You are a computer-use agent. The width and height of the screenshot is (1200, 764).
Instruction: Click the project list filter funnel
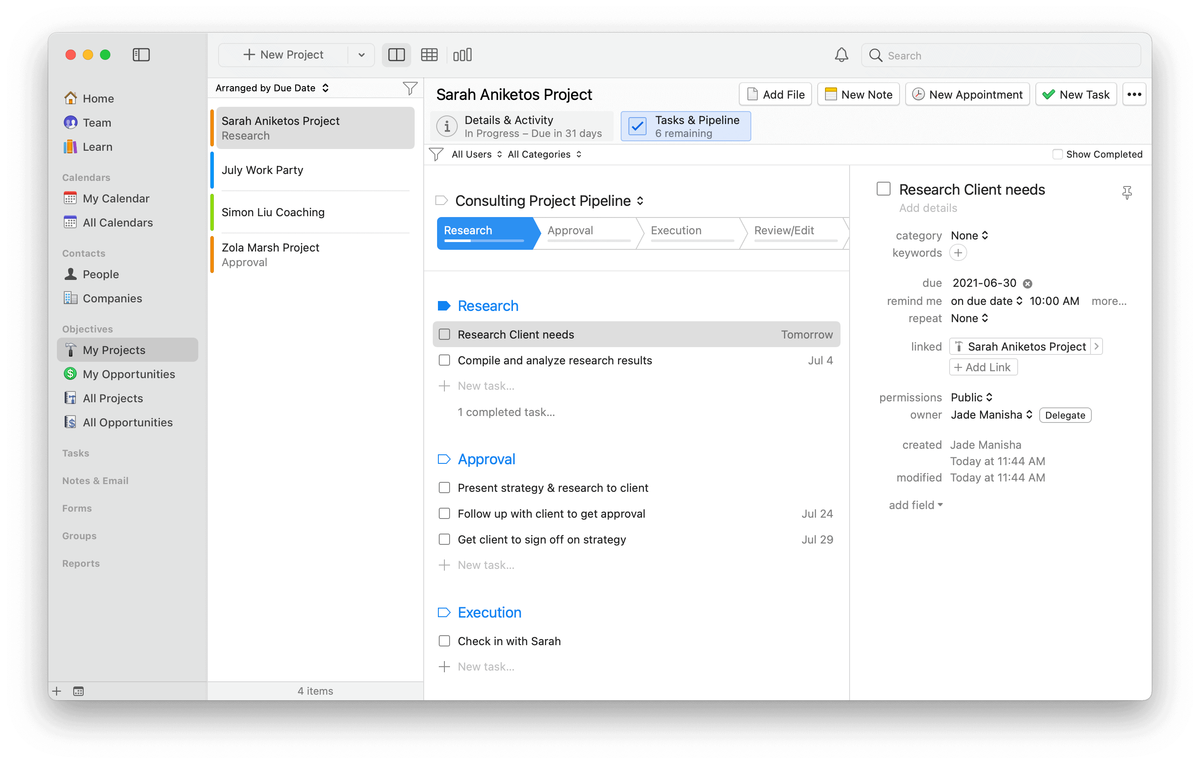coord(409,88)
